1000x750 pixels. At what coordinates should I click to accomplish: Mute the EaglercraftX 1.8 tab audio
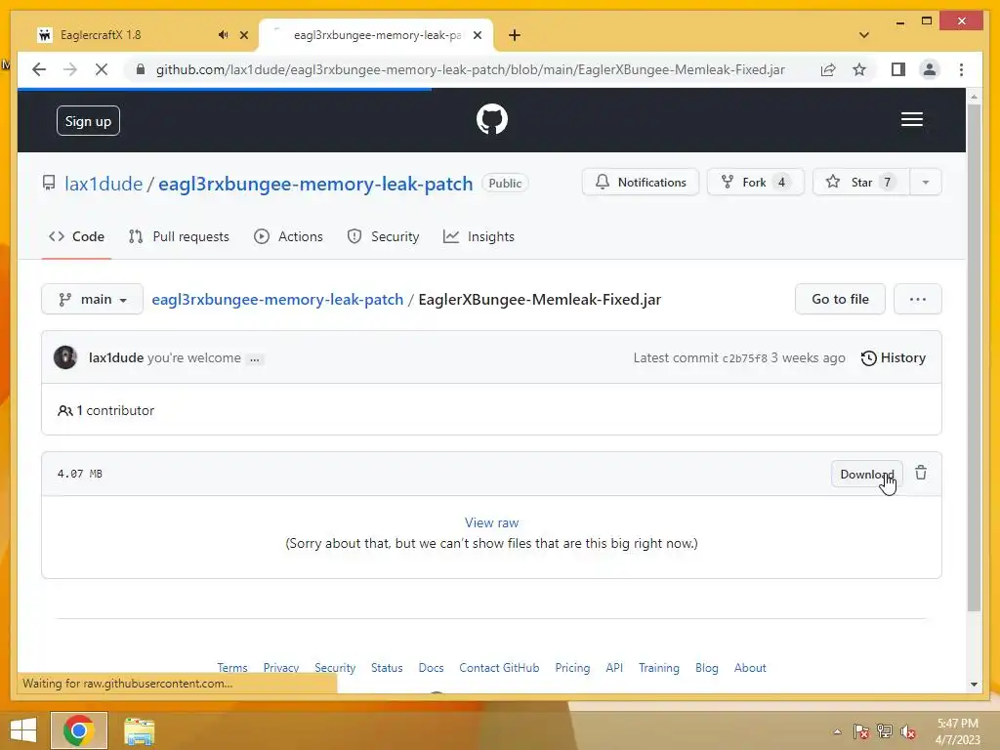(x=223, y=35)
